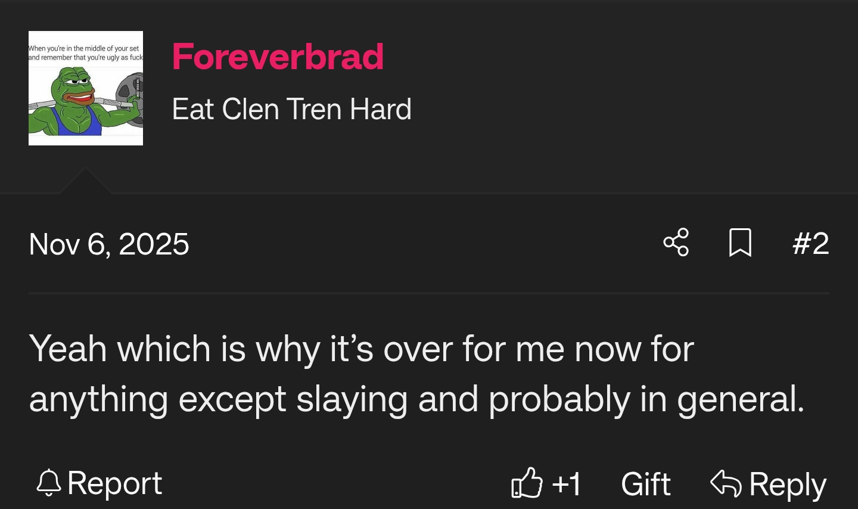Open the Foreverbrad username profile link
The width and height of the screenshot is (858, 509).
pos(278,57)
